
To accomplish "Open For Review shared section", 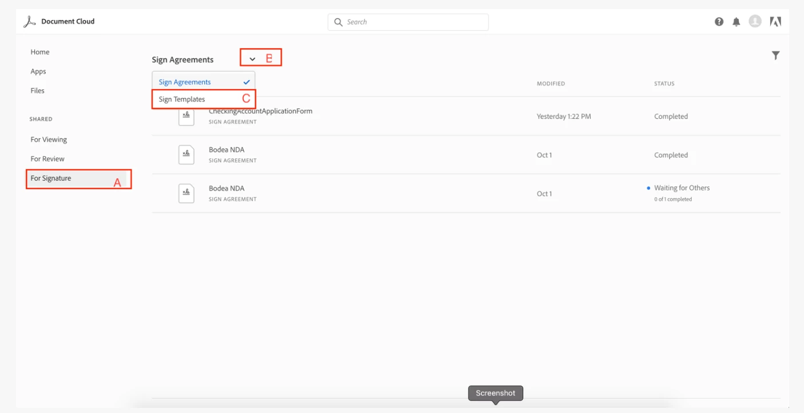I will (47, 159).
